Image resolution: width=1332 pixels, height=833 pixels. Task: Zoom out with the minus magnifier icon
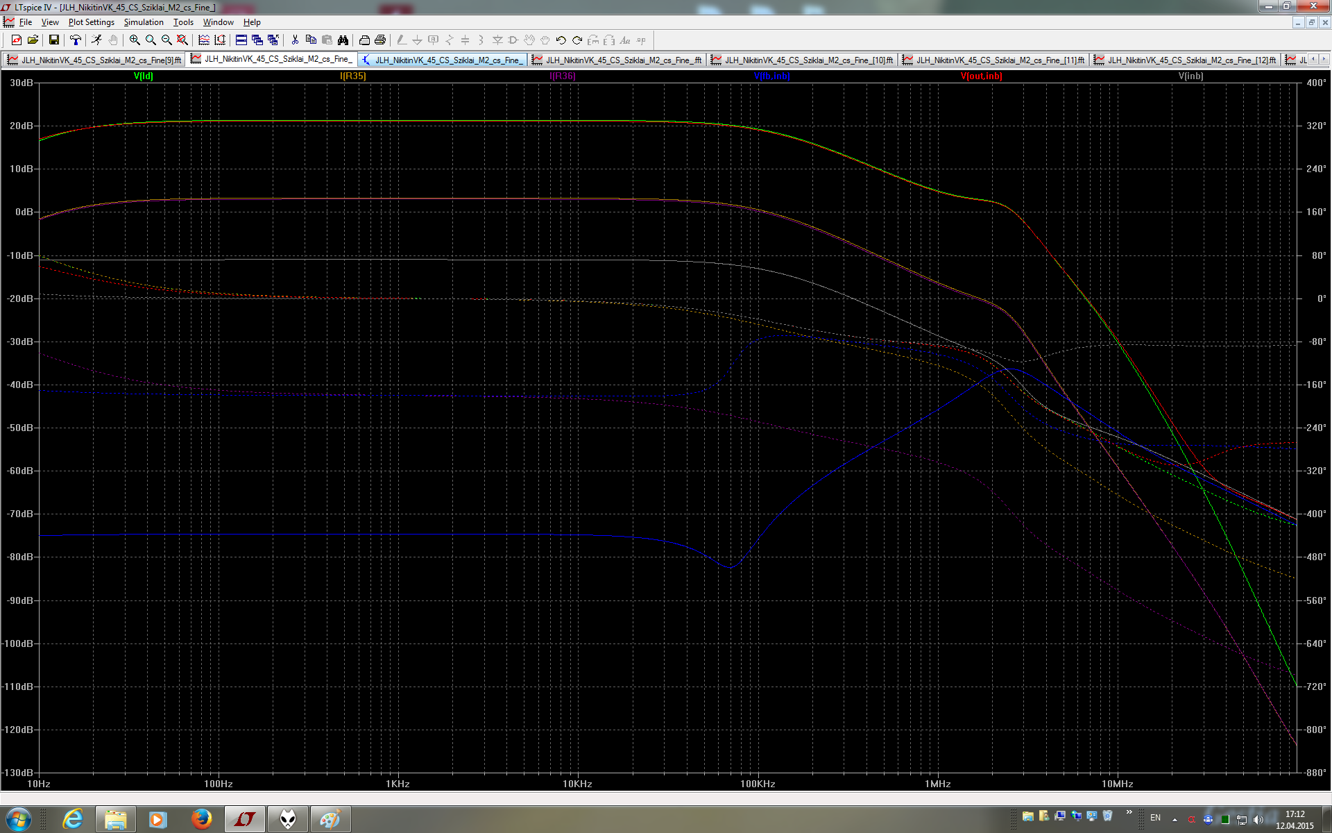tap(166, 40)
